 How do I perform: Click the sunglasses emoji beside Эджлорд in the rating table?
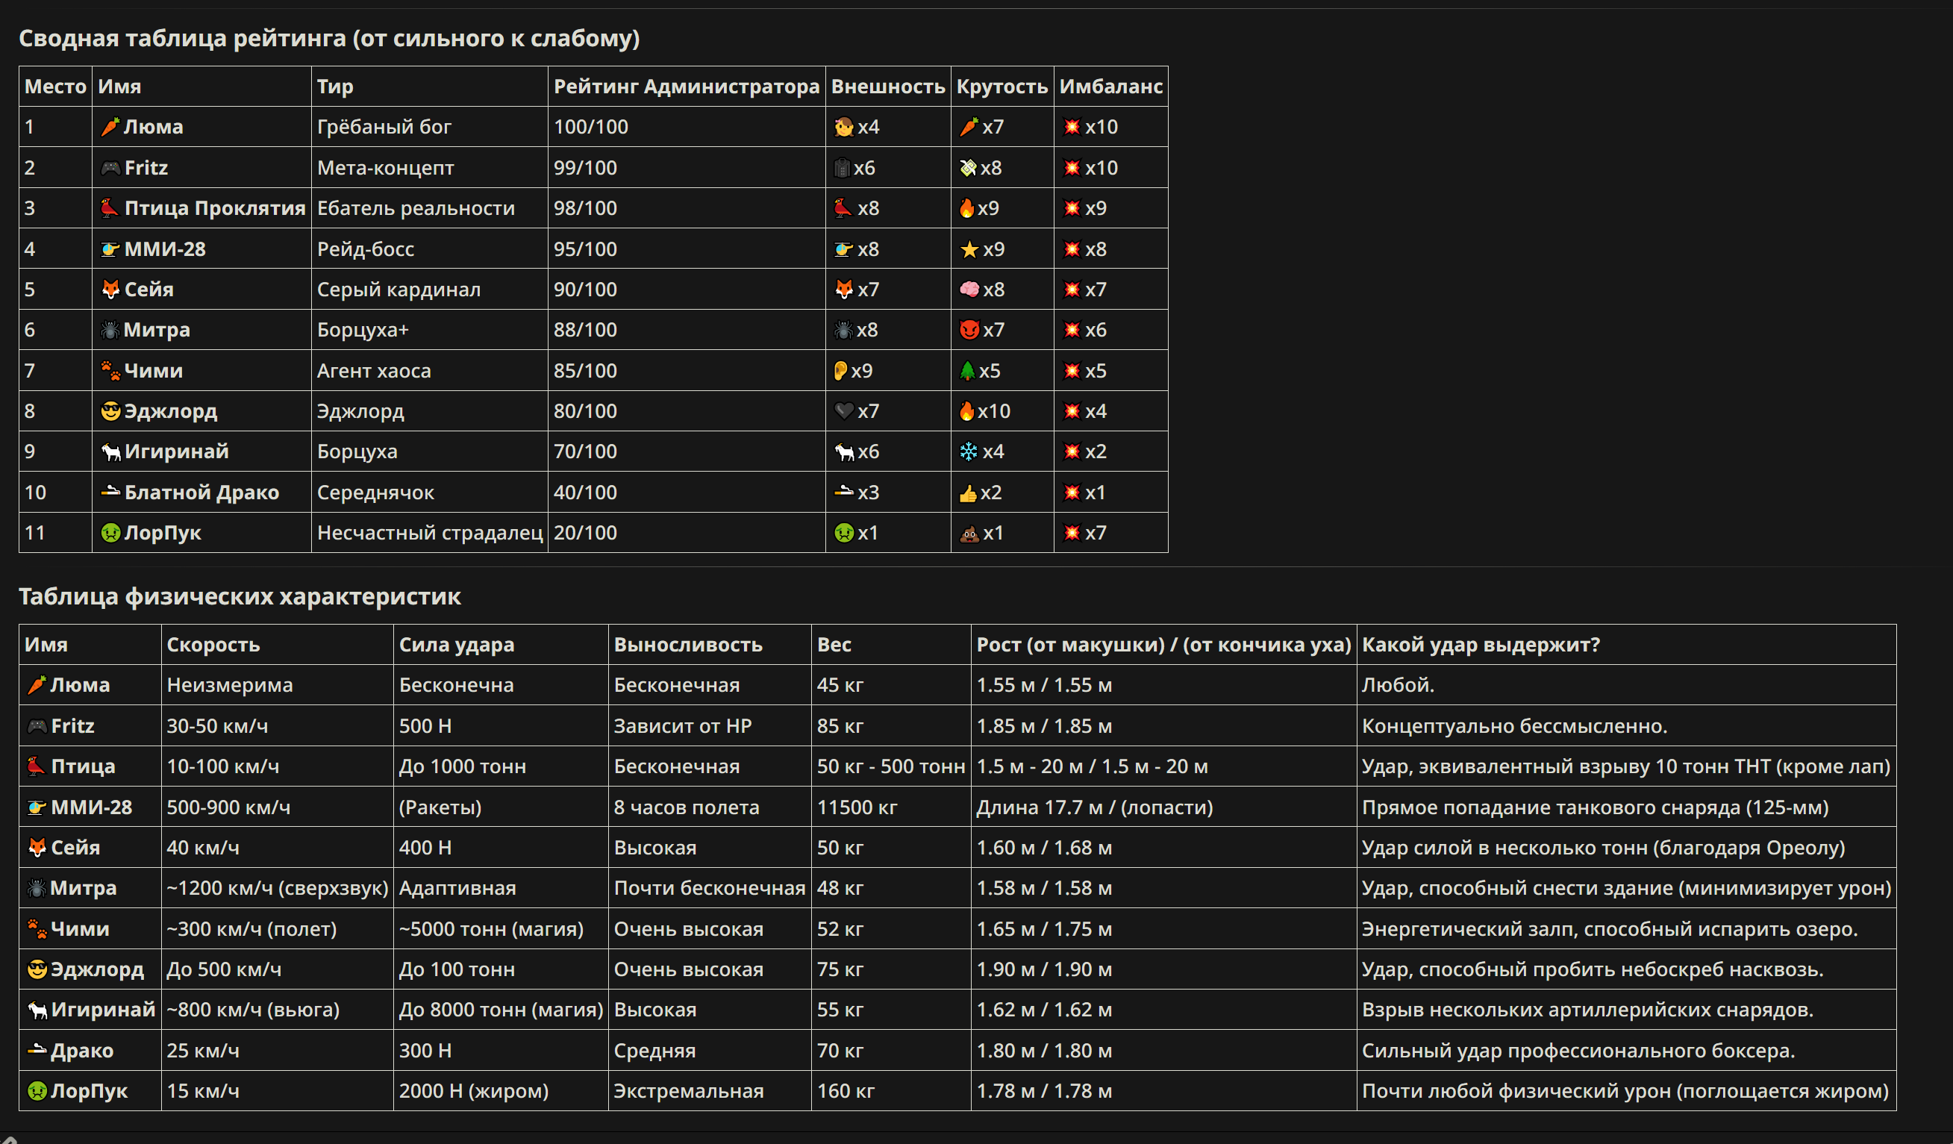click(111, 410)
